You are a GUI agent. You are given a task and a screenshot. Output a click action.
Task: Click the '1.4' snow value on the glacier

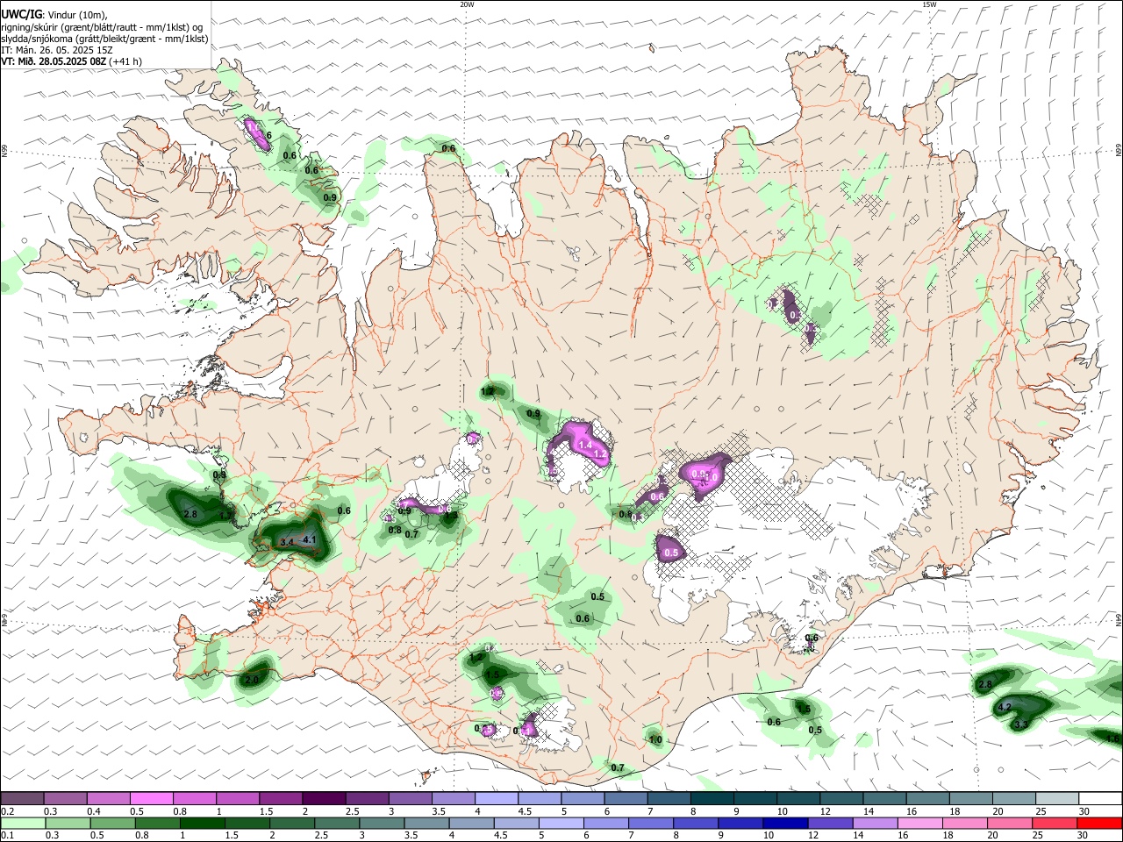pyautogui.click(x=585, y=446)
